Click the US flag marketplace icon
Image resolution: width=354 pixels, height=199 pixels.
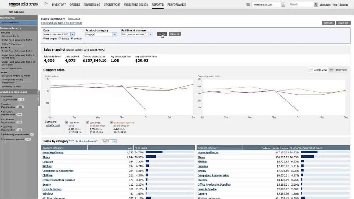point(248,4)
